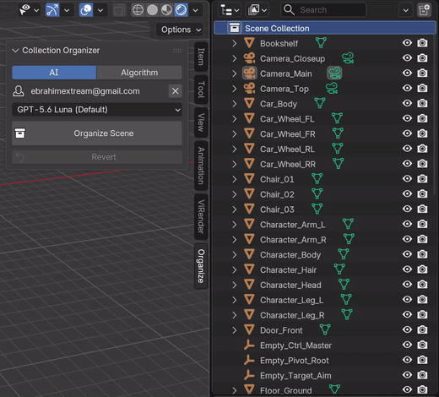Click the Chair_01 mesh data icon
Viewport: 439px width, 397px height.
pos(317,179)
